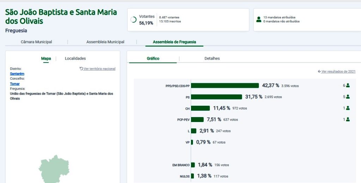
Task: Click the PPD/PSD.CDS-PP result bar
Action: [x=225, y=86]
